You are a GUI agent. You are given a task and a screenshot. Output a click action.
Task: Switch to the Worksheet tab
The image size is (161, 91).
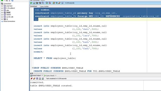(33, 6)
